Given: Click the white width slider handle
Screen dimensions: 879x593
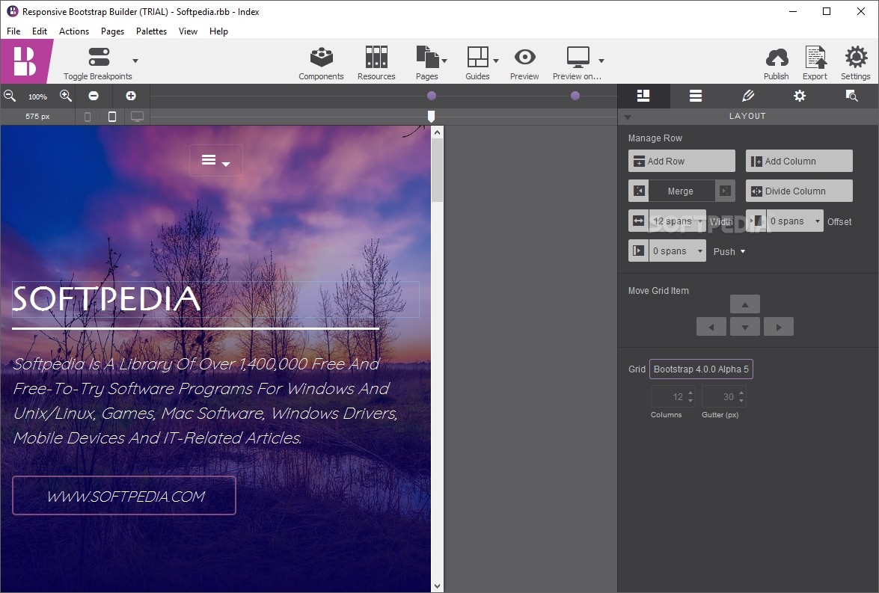Looking at the screenshot, I should tap(431, 116).
